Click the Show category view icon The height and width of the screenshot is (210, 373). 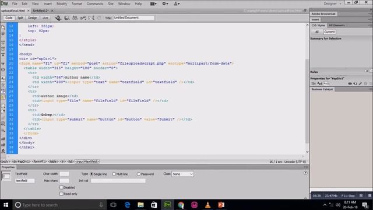click(314, 83)
